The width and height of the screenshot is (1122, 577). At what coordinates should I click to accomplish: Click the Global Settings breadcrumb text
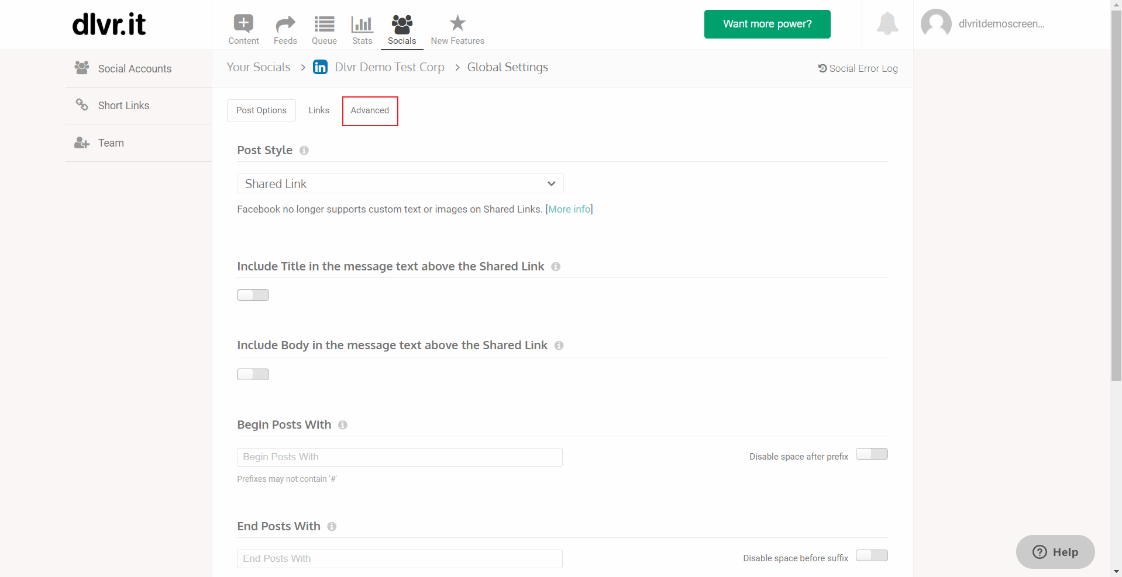(x=507, y=67)
